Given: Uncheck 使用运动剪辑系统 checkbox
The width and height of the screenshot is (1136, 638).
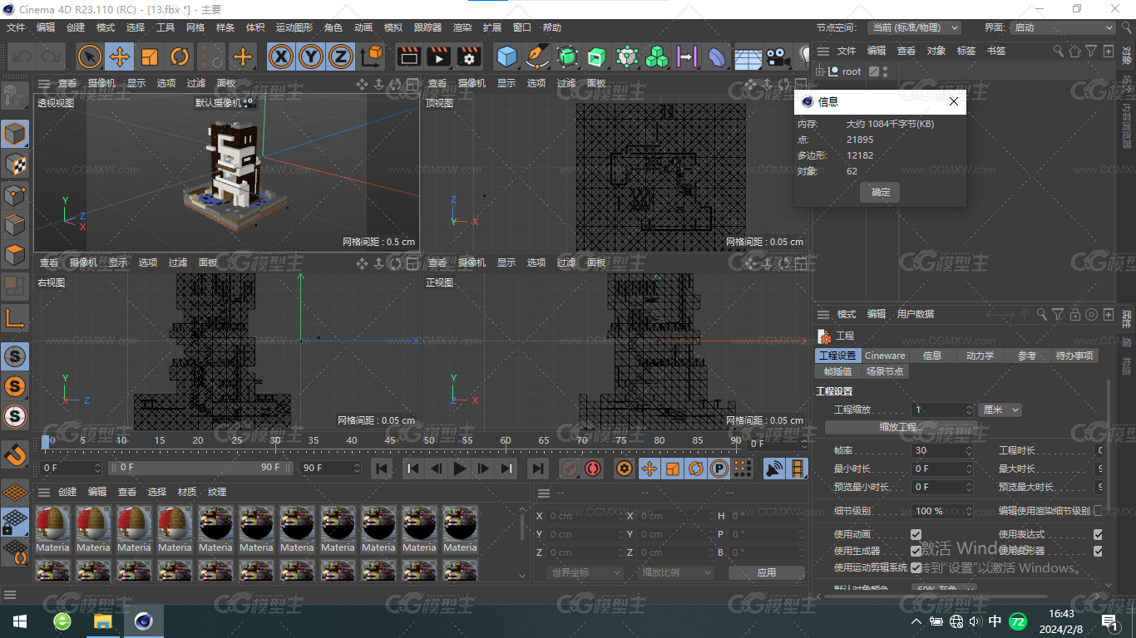Looking at the screenshot, I should point(916,567).
